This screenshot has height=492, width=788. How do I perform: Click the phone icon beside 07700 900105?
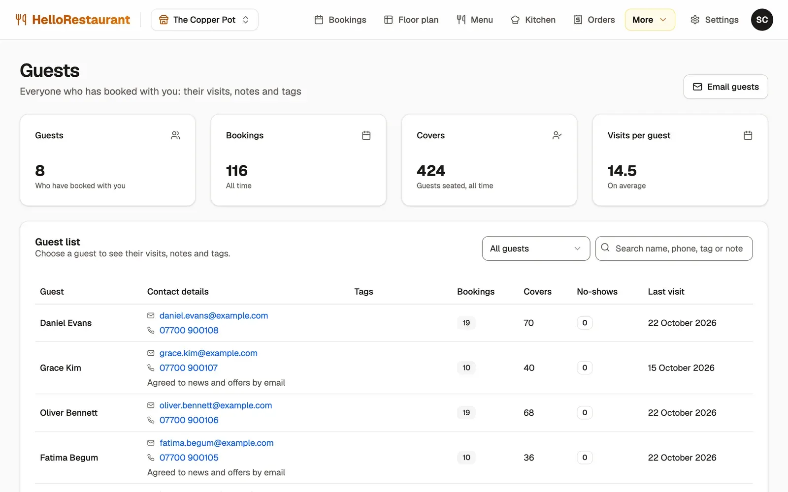pos(151,458)
